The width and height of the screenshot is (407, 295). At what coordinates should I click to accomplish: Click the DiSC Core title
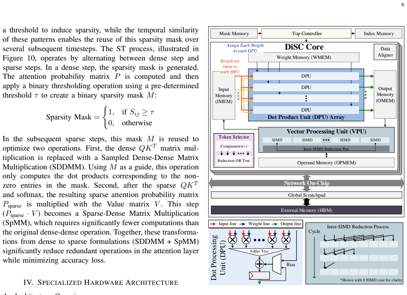coord(304,47)
